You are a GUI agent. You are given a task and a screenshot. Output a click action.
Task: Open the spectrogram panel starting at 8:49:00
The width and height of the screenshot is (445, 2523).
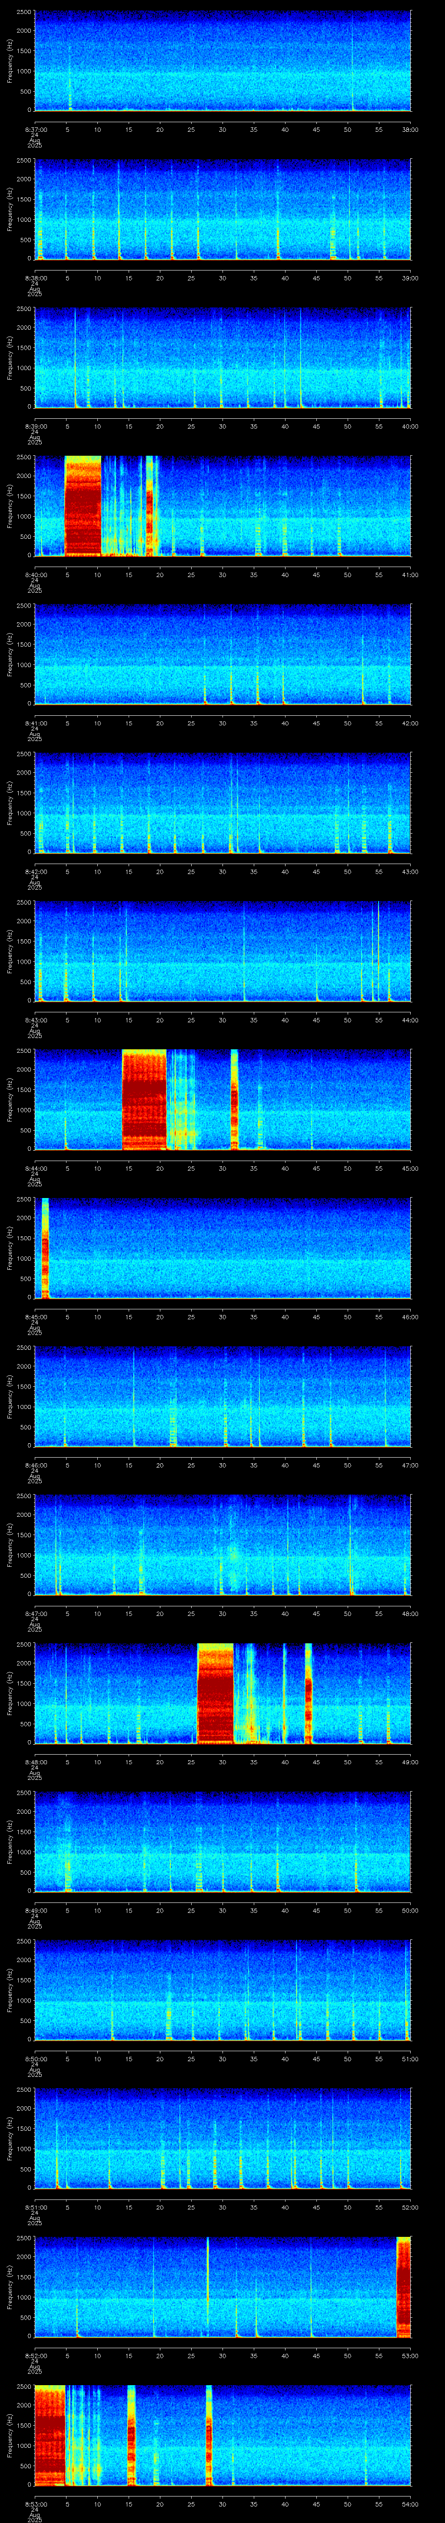223,1841
